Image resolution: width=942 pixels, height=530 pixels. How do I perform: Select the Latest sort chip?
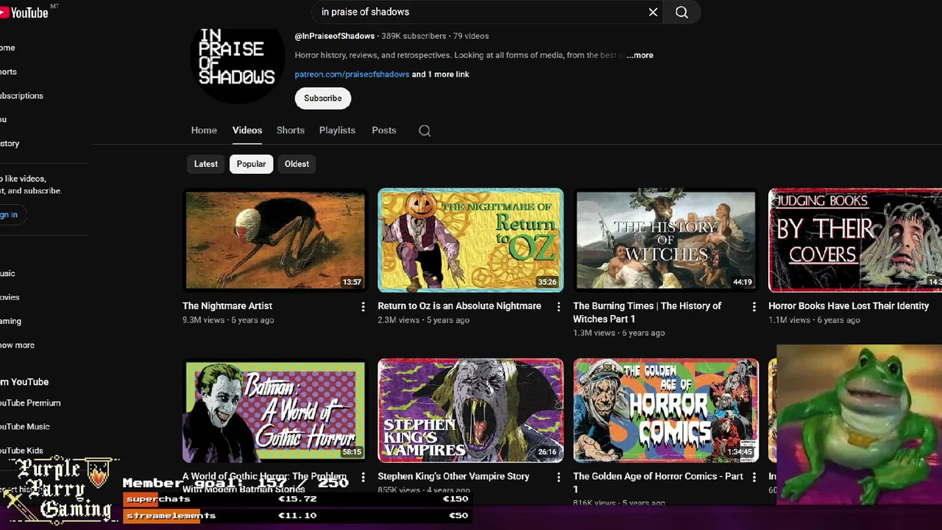pos(206,163)
